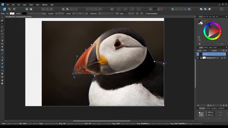Click the Reverse Curve action icon
Viewport: 228px width, 128px height.
pos(87,14)
